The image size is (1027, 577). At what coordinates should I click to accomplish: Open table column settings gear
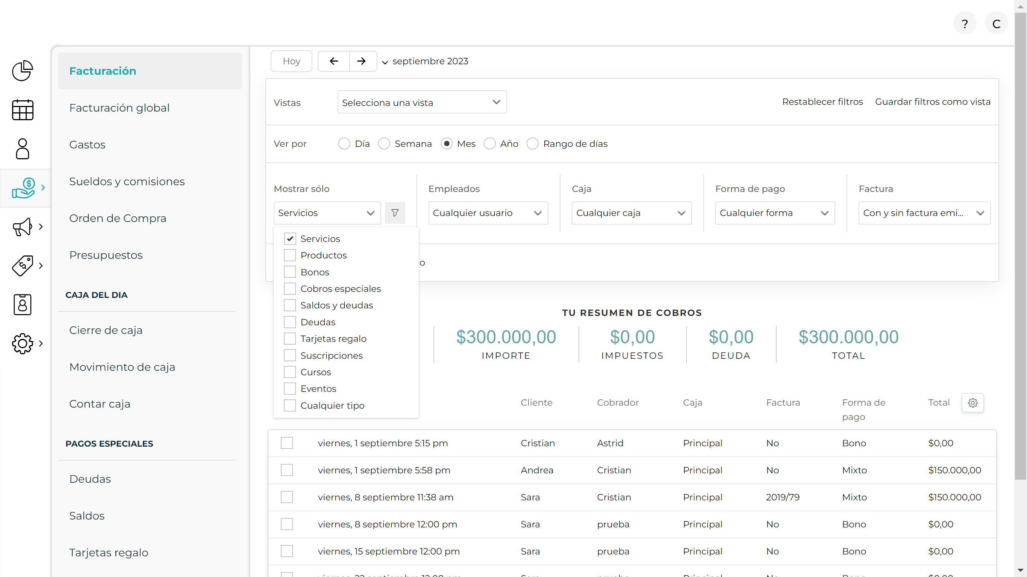pos(972,402)
